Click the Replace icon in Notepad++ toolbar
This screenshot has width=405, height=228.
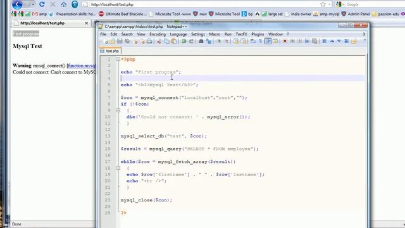208,41
